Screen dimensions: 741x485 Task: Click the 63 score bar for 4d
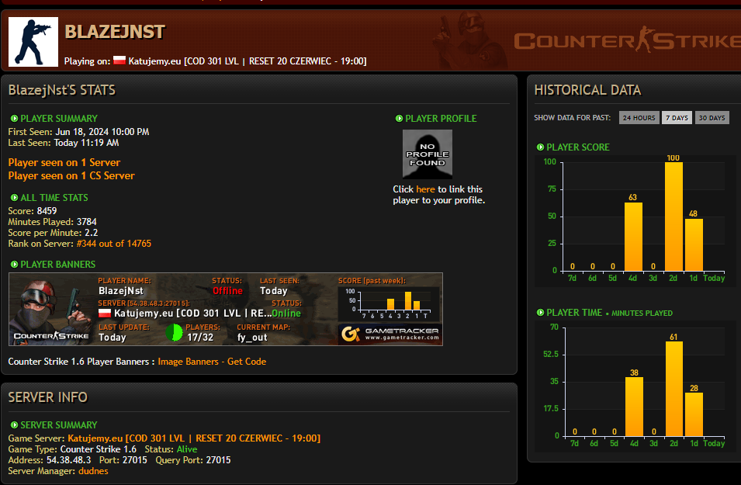633,237
